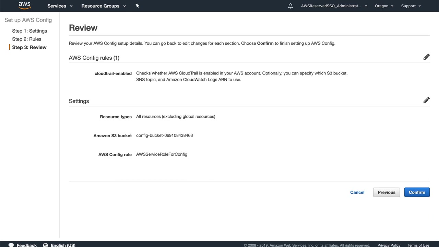Open the Oregon region selector
439x247 pixels.
pos(384,6)
